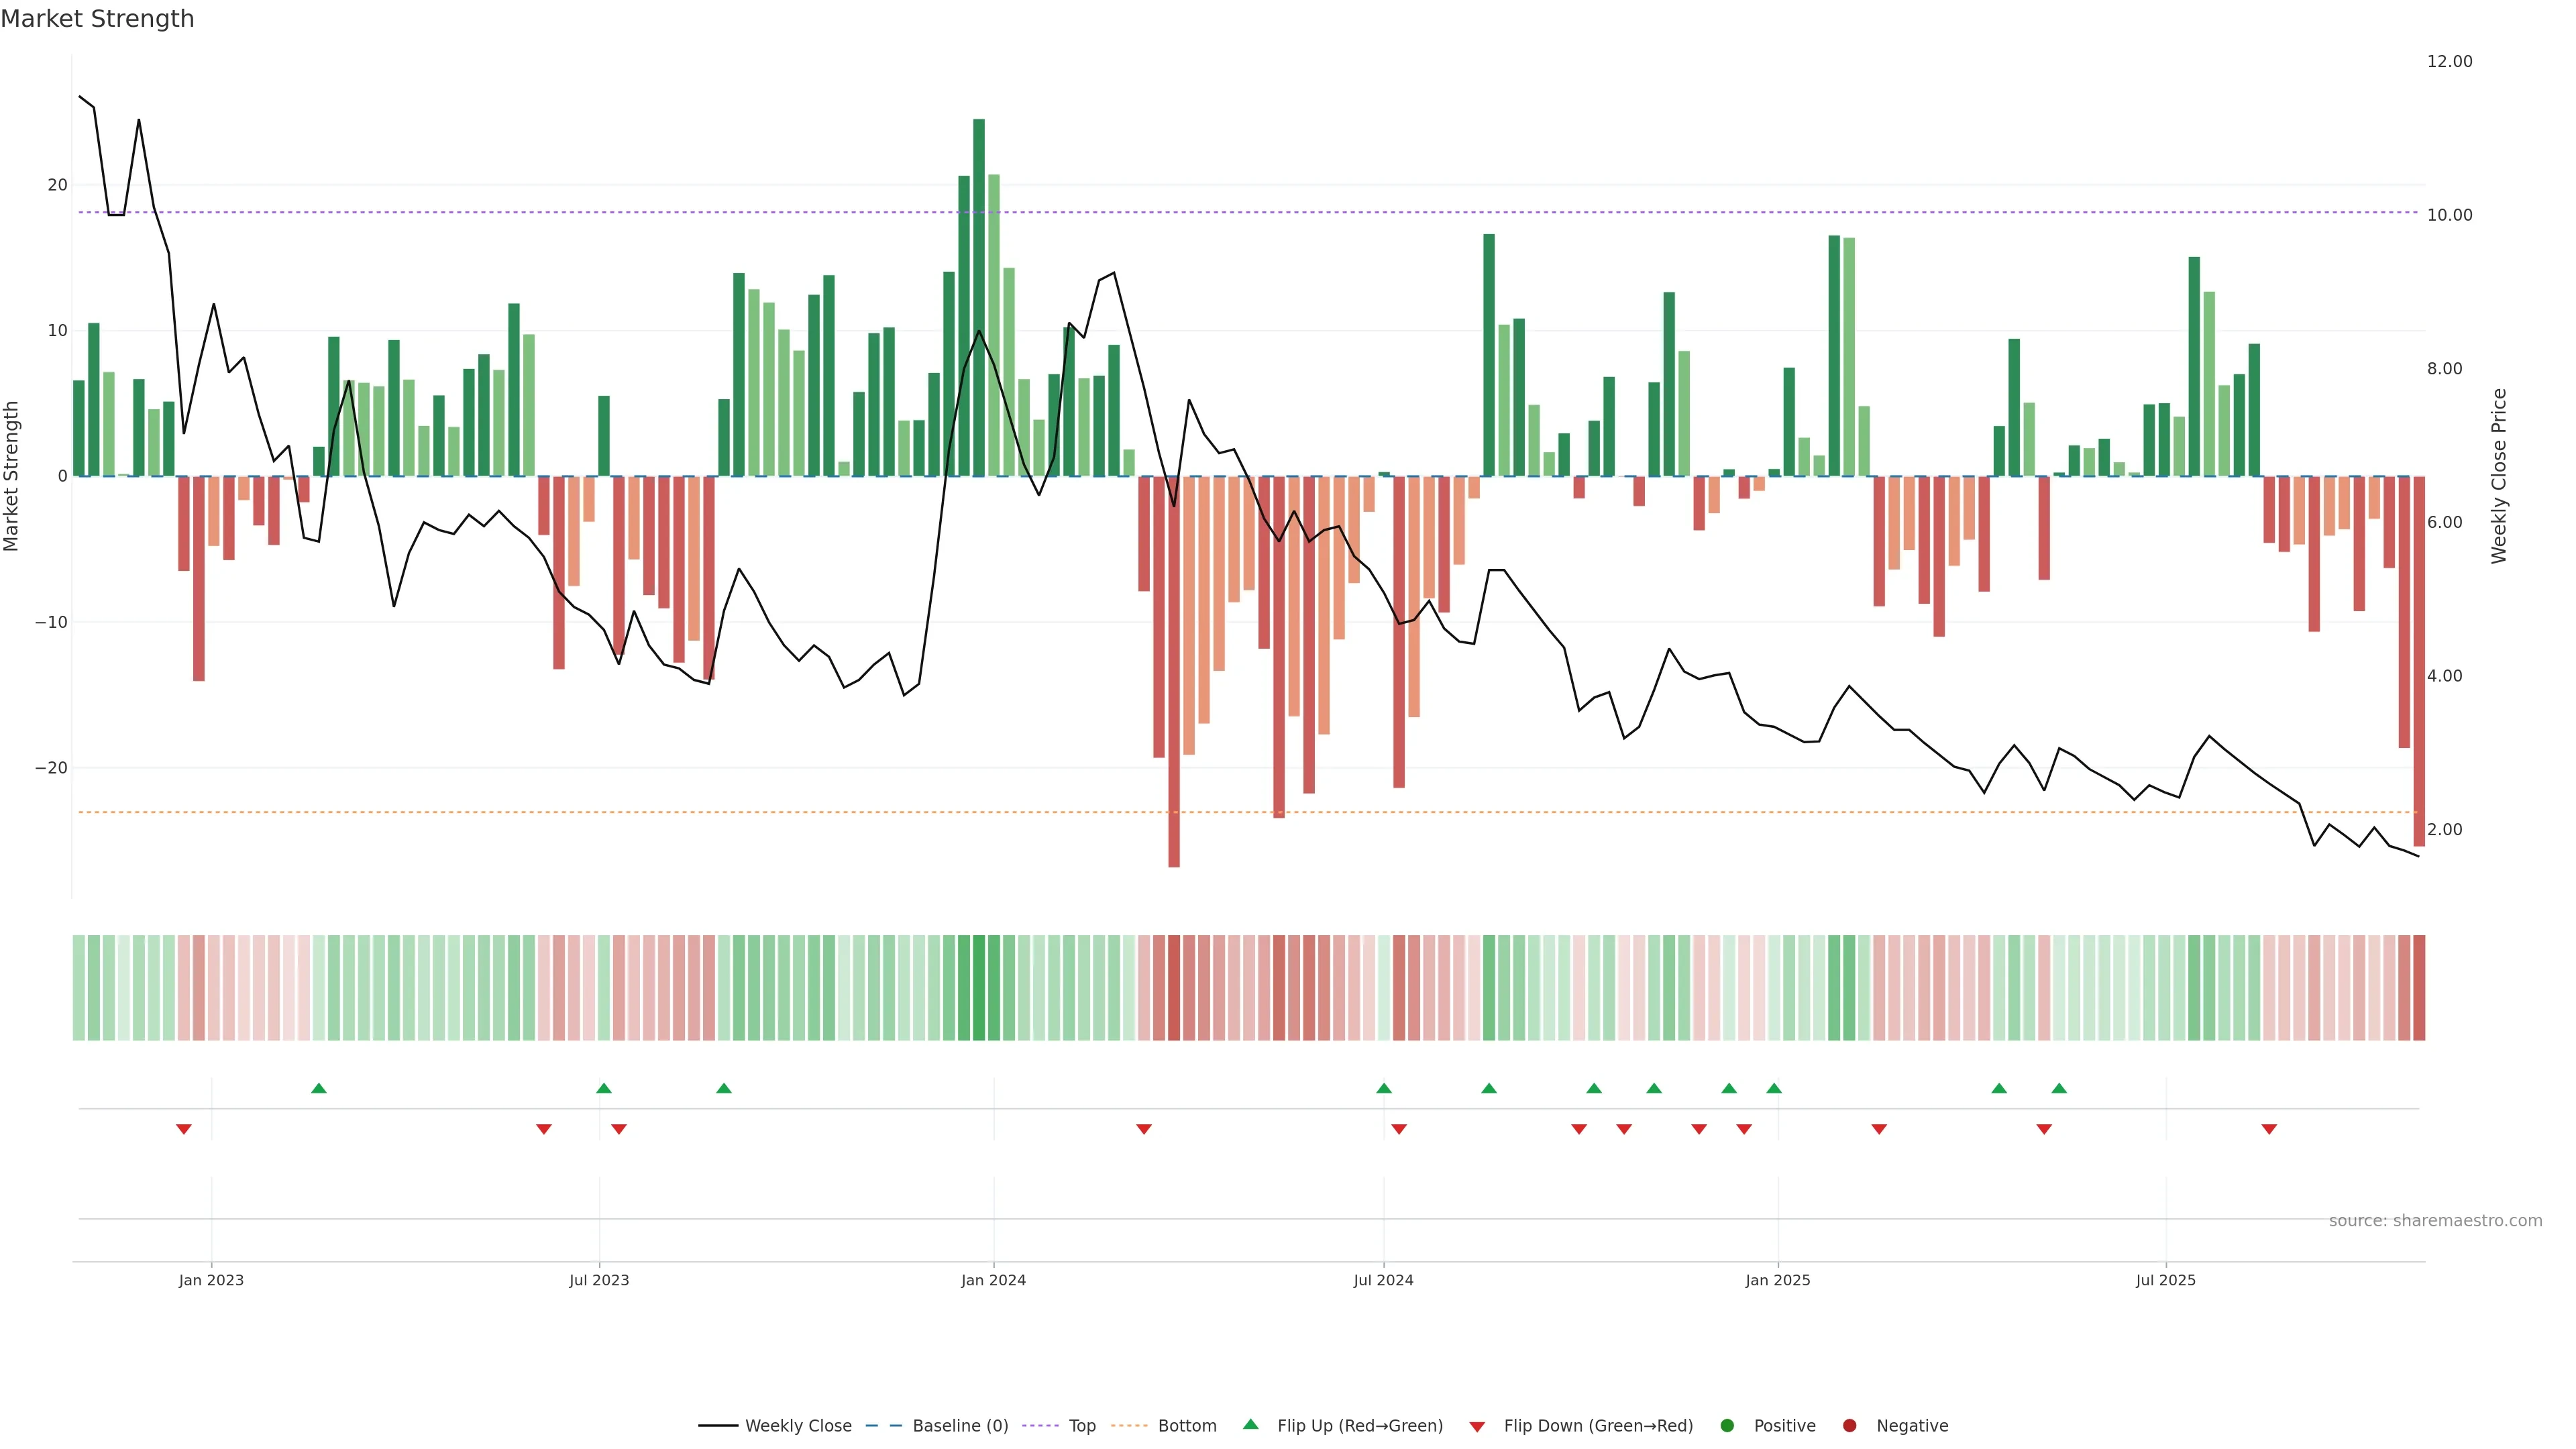
Task: Click Flip Down red triangle legend icon
Action: pyautogui.click(x=1477, y=1427)
